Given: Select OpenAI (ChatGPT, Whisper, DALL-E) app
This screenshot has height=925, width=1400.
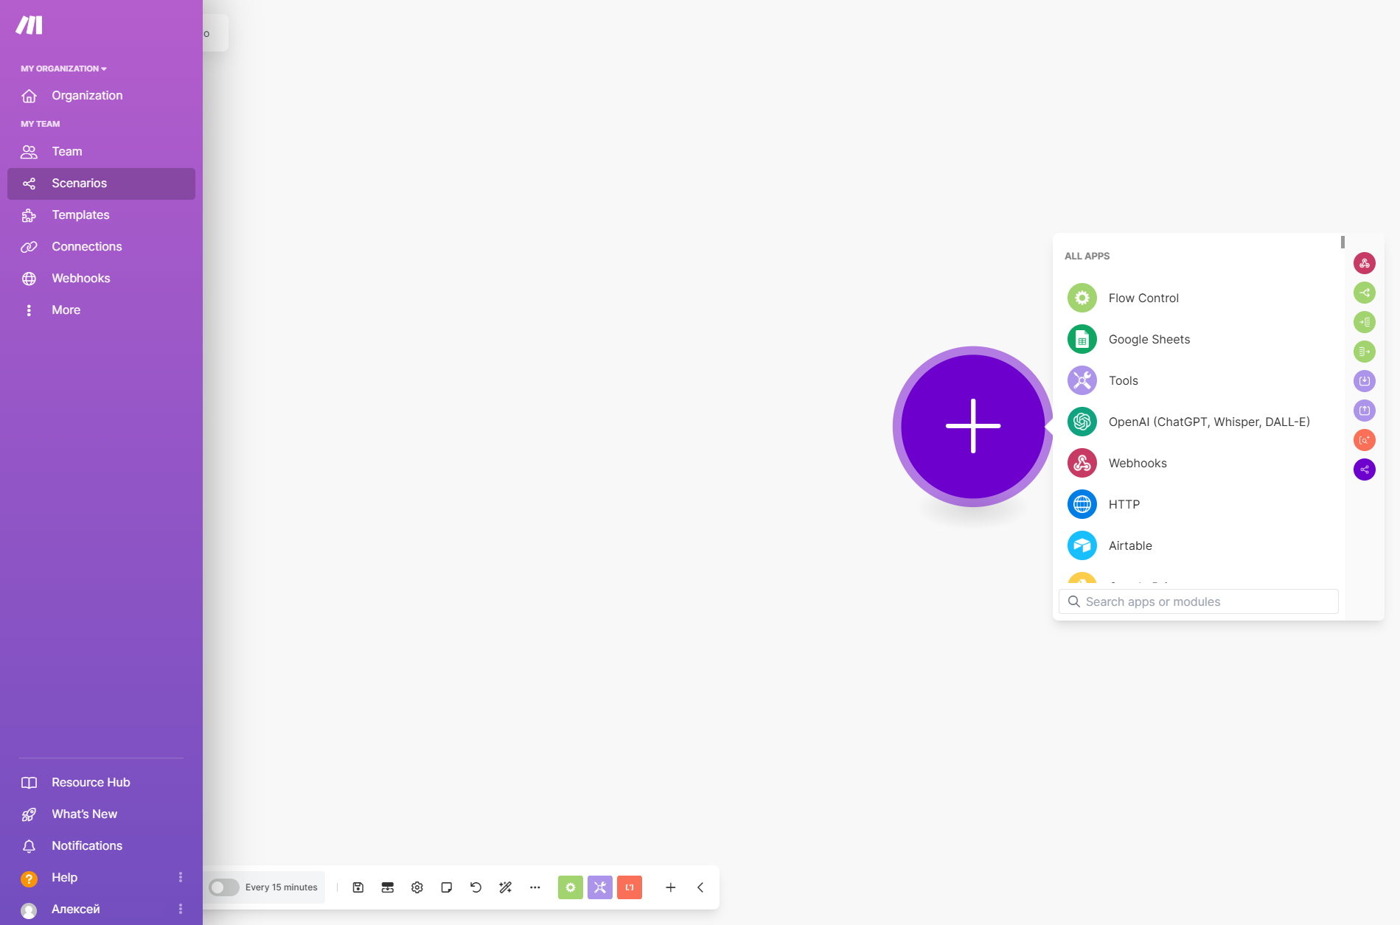Looking at the screenshot, I should click(1208, 422).
